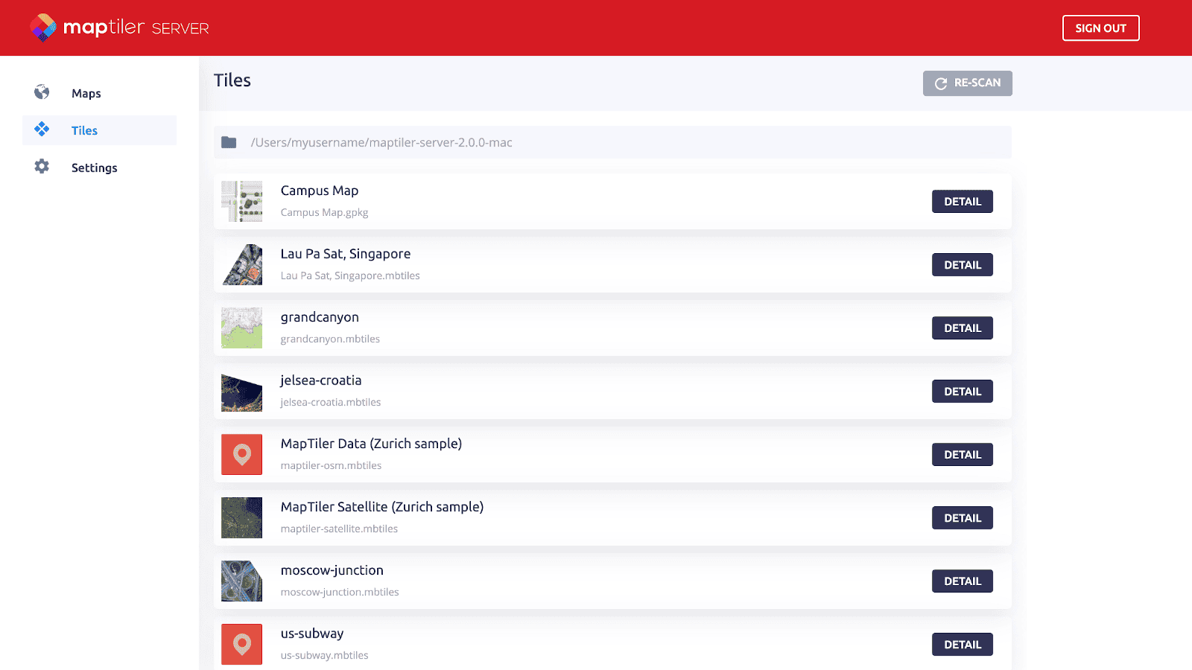Select the Tiles icon in the sidebar

[x=42, y=130]
